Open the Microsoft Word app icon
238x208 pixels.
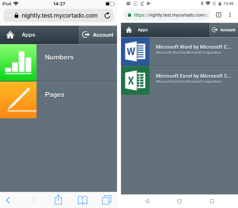pyautogui.click(x=135, y=52)
